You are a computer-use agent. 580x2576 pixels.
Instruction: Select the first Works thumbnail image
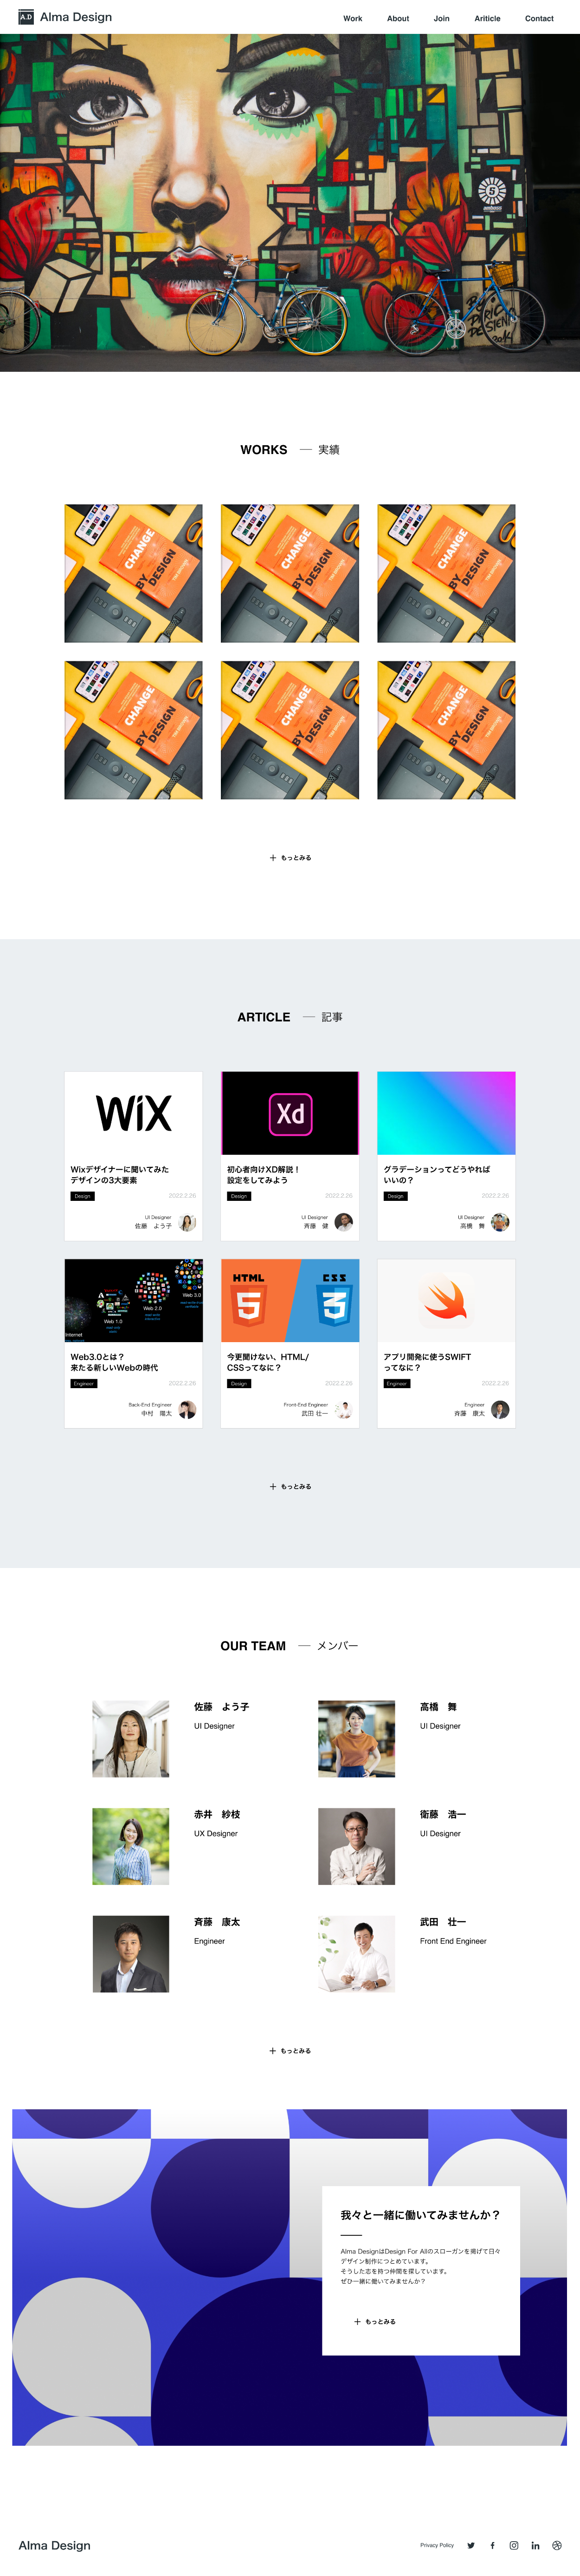134,573
